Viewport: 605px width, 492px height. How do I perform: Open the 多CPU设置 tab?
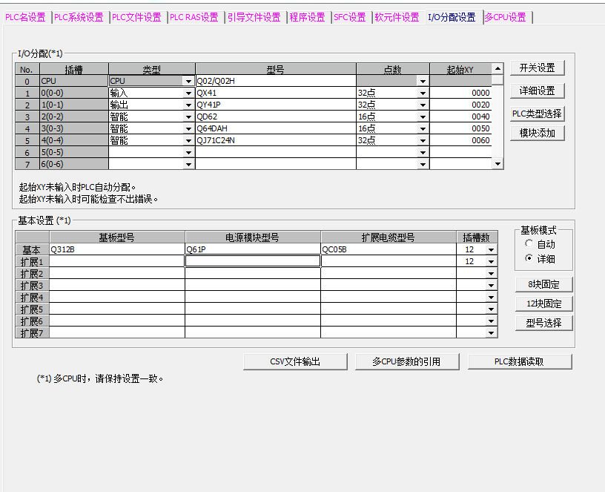coord(505,17)
